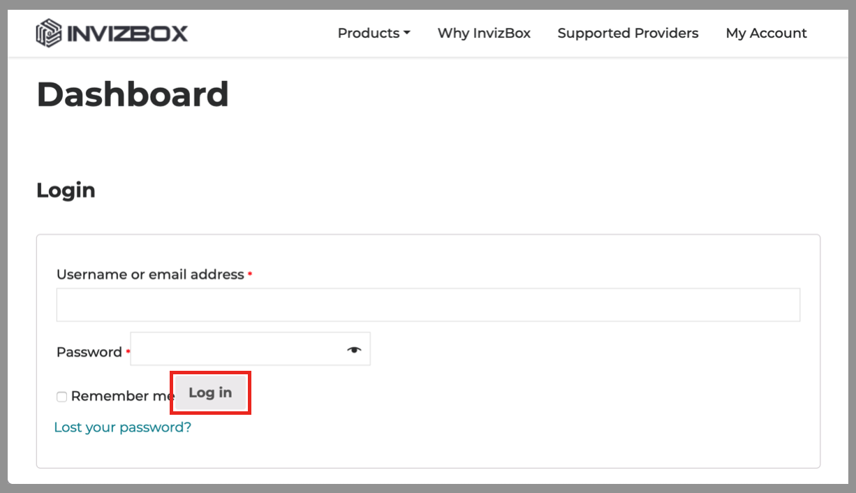Click the Login section heading
This screenshot has height=493, width=856.
tap(66, 190)
